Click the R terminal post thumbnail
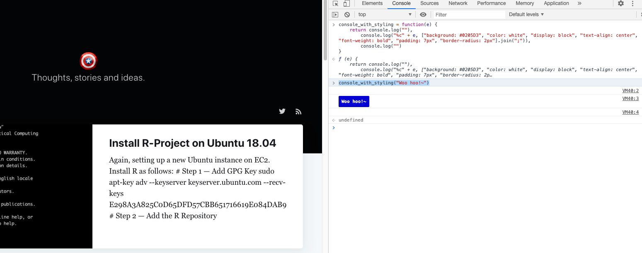The image size is (642, 253). point(46,186)
